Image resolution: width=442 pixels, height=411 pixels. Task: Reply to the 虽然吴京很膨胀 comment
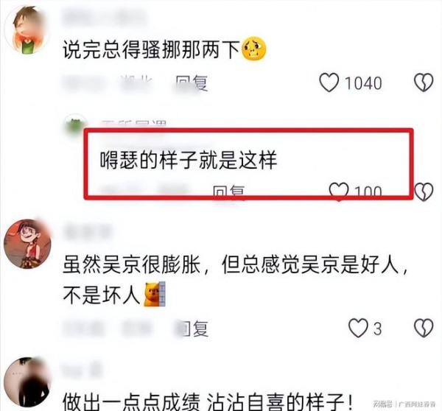pos(192,329)
